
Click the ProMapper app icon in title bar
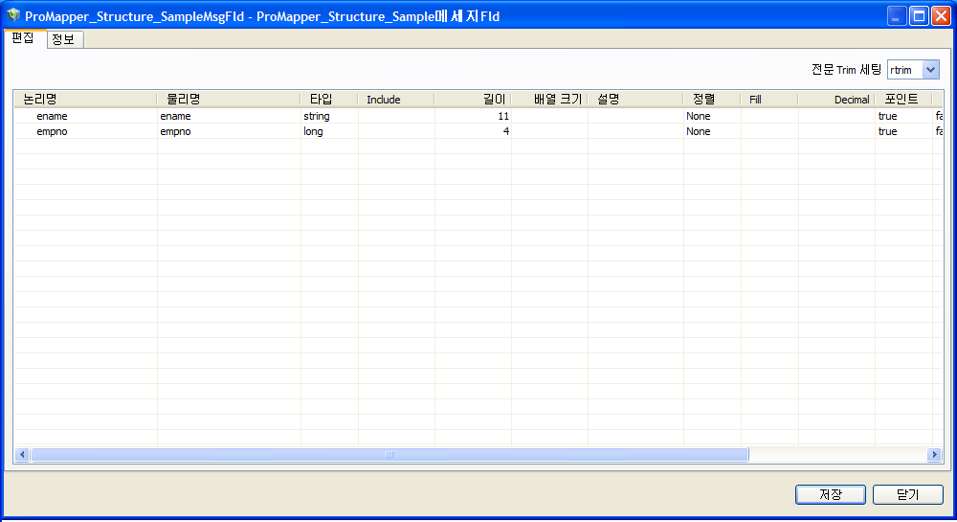[x=12, y=15]
